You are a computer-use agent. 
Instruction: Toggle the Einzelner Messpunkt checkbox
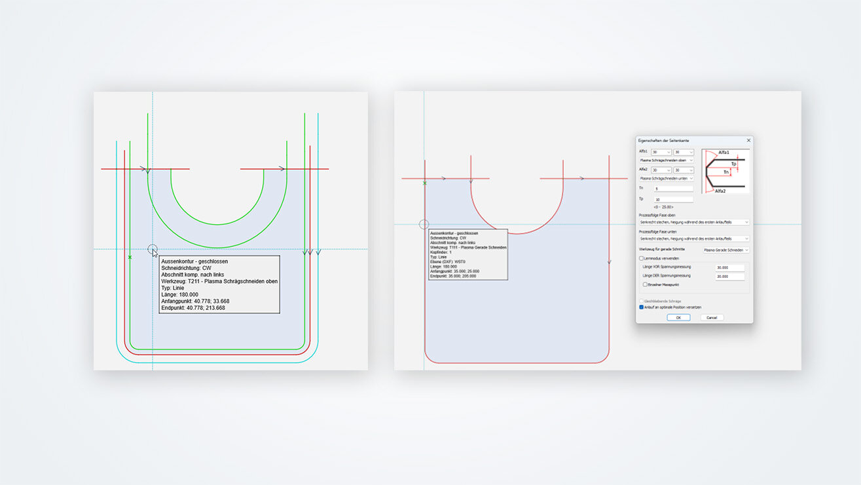coord(646,284)
